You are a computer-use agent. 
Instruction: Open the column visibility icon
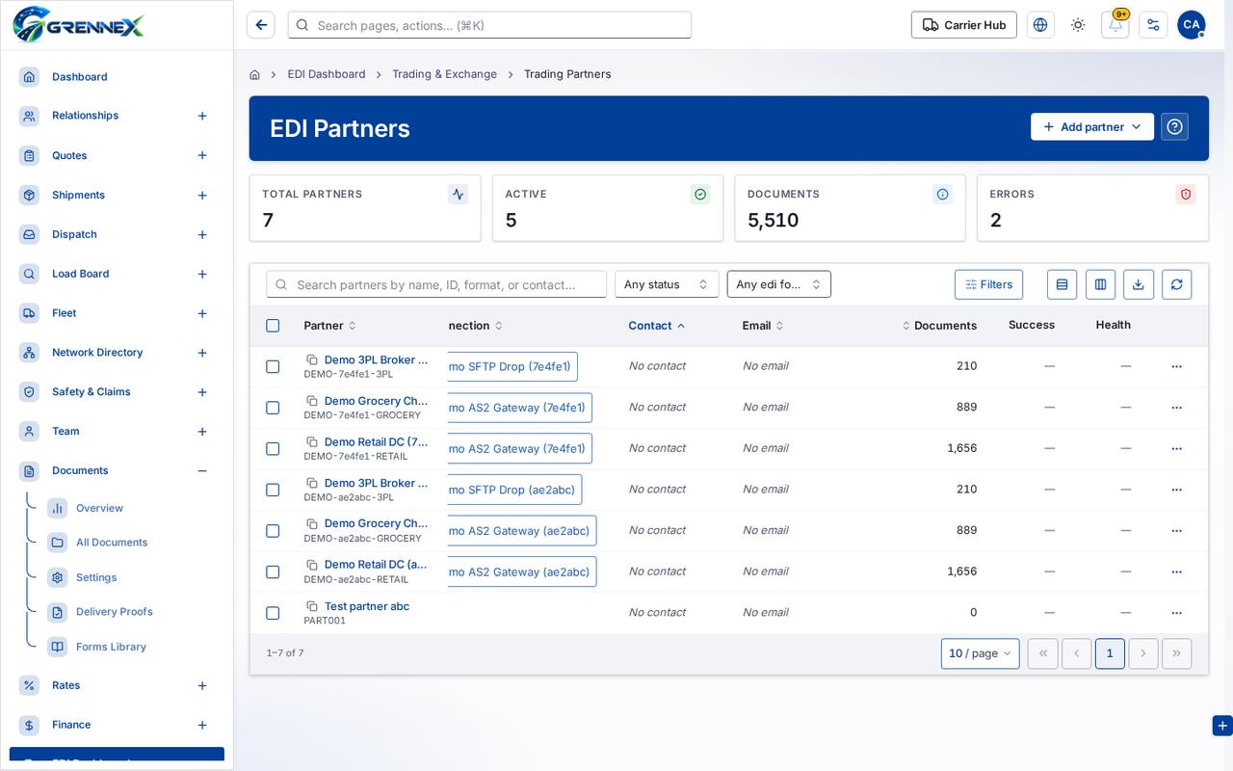1100,284
